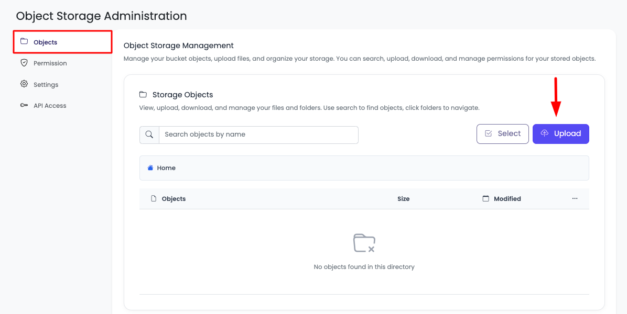Screen dimensions: 627x314
Task: Enable selection mode with Select button
Action: point(502,134)
